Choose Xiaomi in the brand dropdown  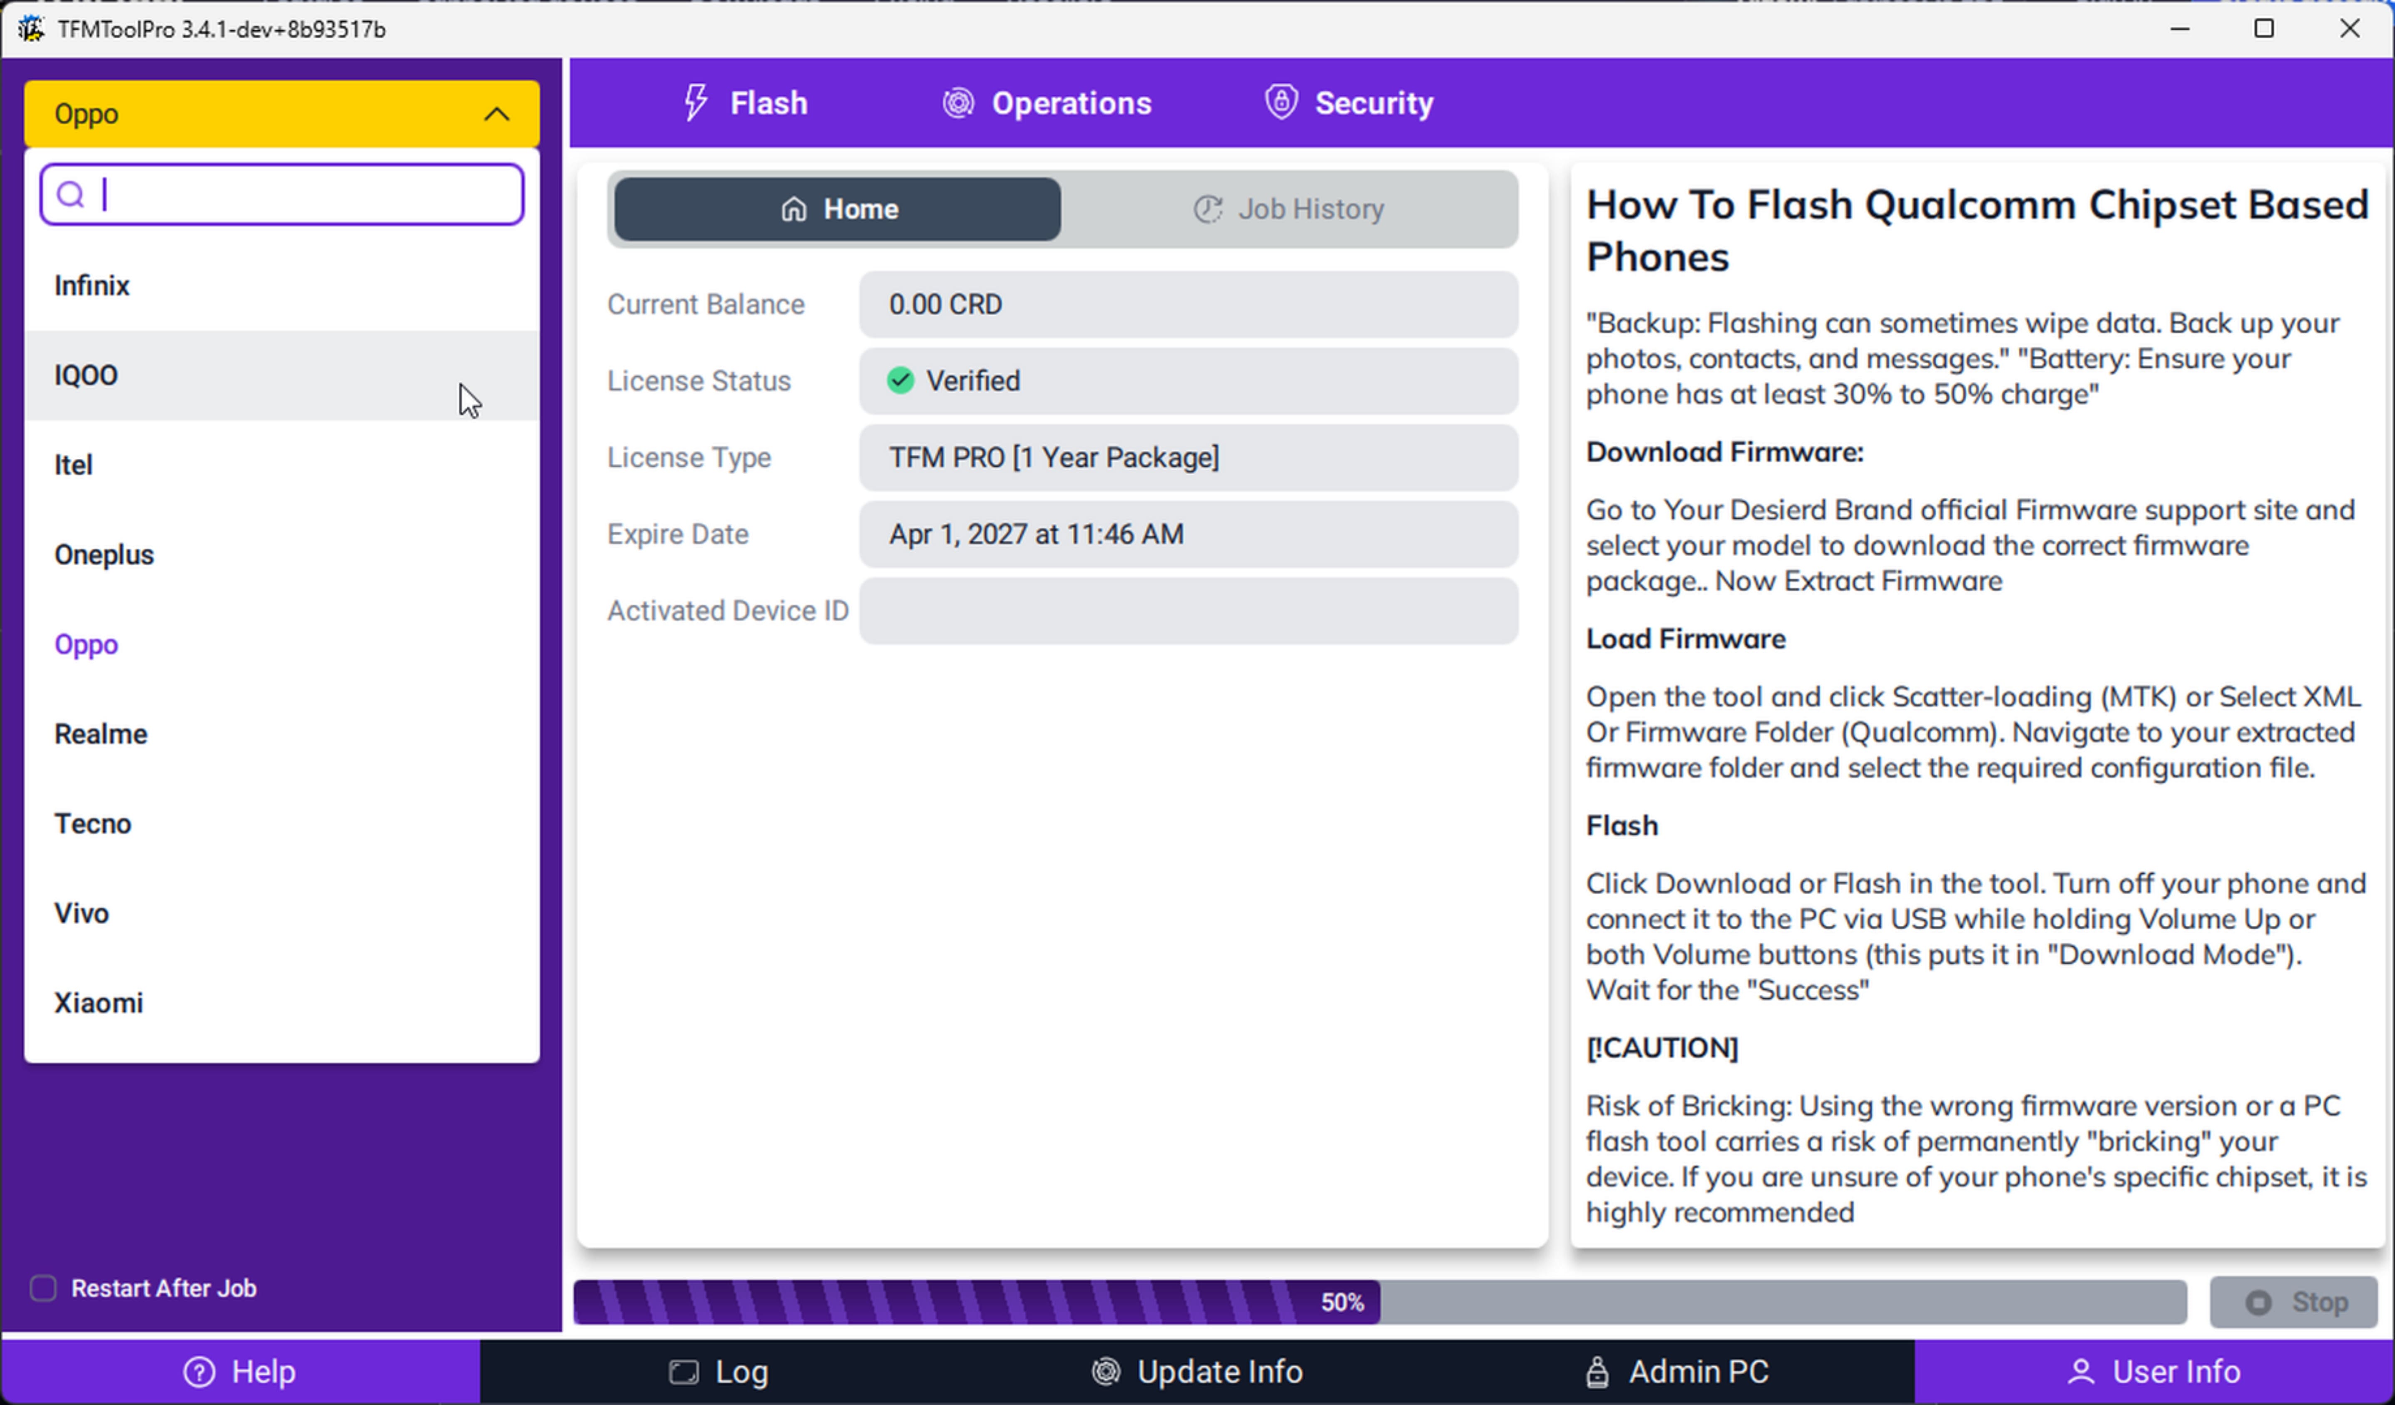point(281,1003)
